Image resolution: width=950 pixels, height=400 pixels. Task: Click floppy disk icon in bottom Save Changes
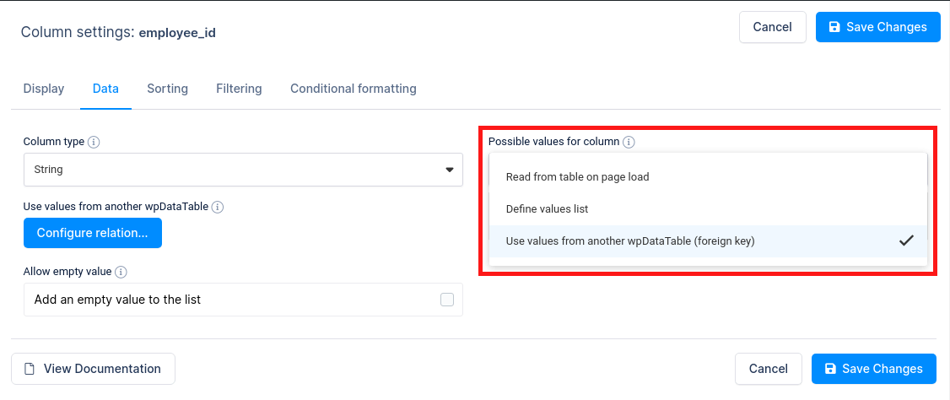point(830,369)
